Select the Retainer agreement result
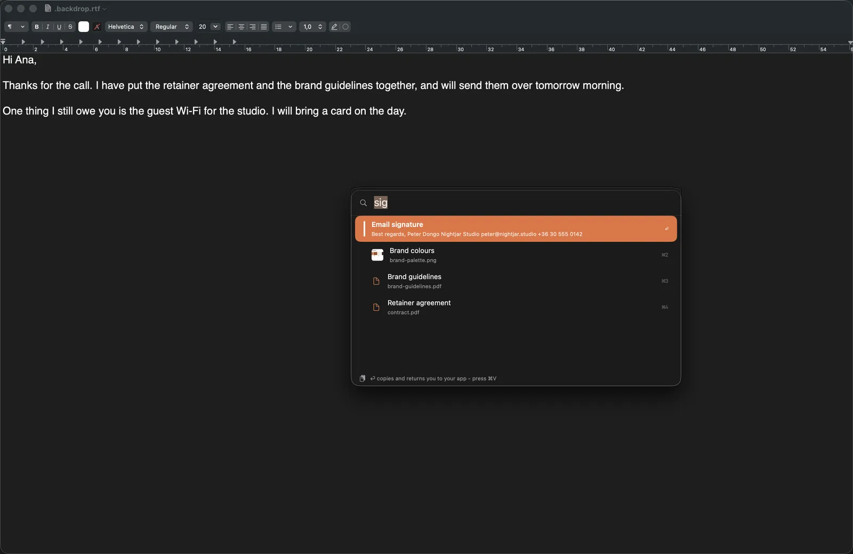Image resolution: width=853 pixels, height=554 pixels. [516, 307]
